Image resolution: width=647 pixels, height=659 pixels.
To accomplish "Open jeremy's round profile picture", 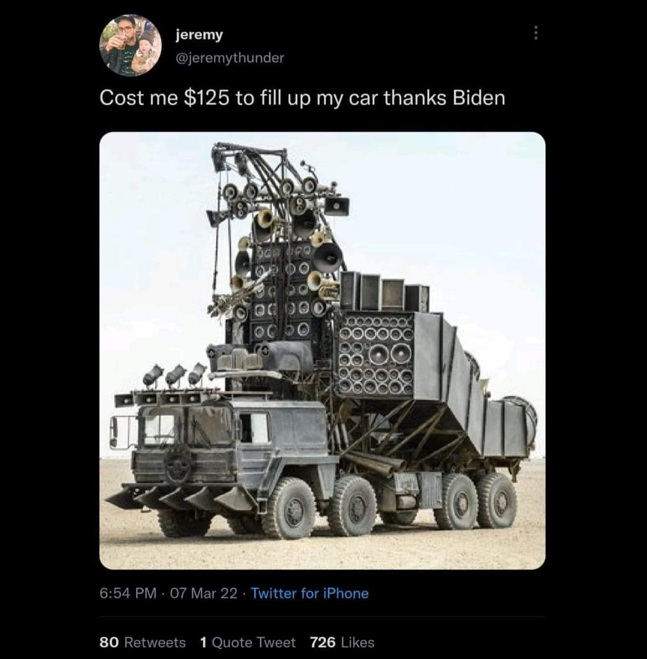I will pos(131,44).
